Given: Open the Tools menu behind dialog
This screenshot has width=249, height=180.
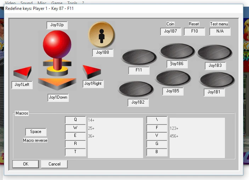Looking at the screenshot, I should coord(72,3).
